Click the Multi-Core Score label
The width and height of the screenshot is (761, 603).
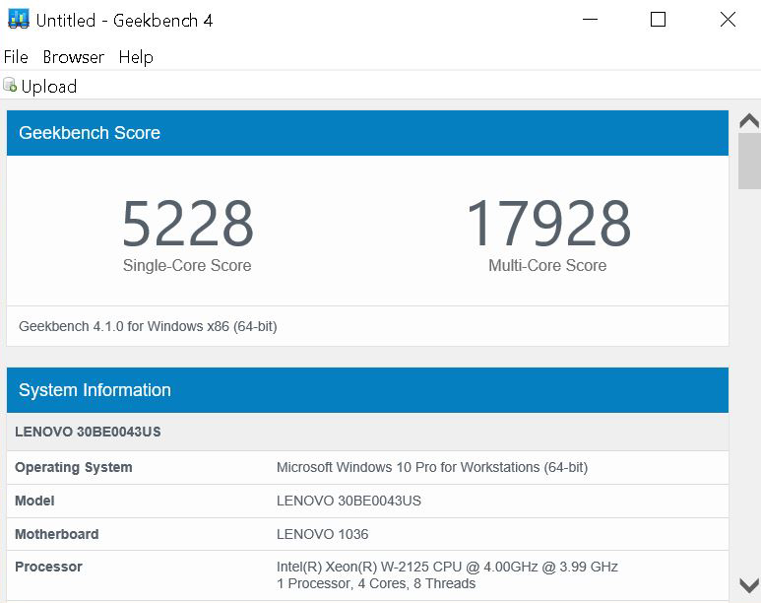547,265
